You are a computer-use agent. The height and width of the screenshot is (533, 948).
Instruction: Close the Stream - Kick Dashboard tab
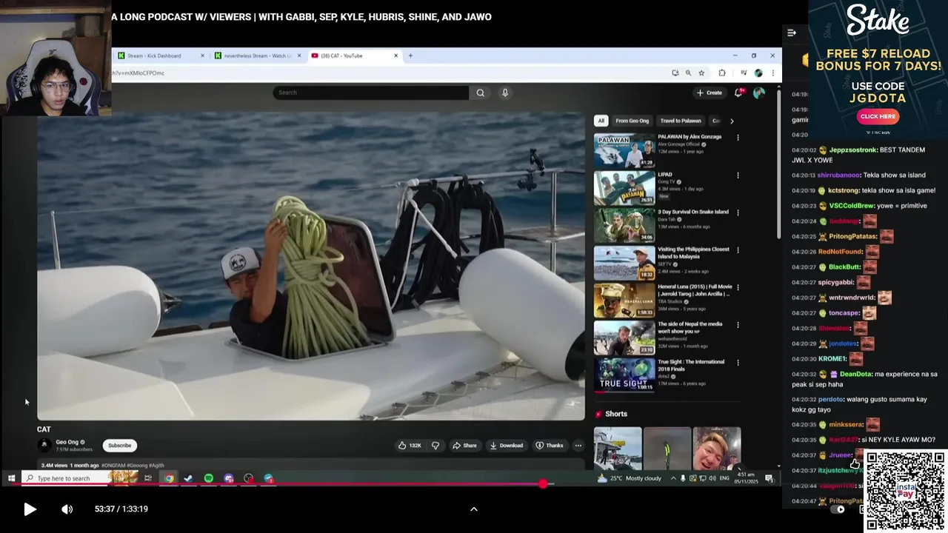pyautogui.click(x=202, y=56)
